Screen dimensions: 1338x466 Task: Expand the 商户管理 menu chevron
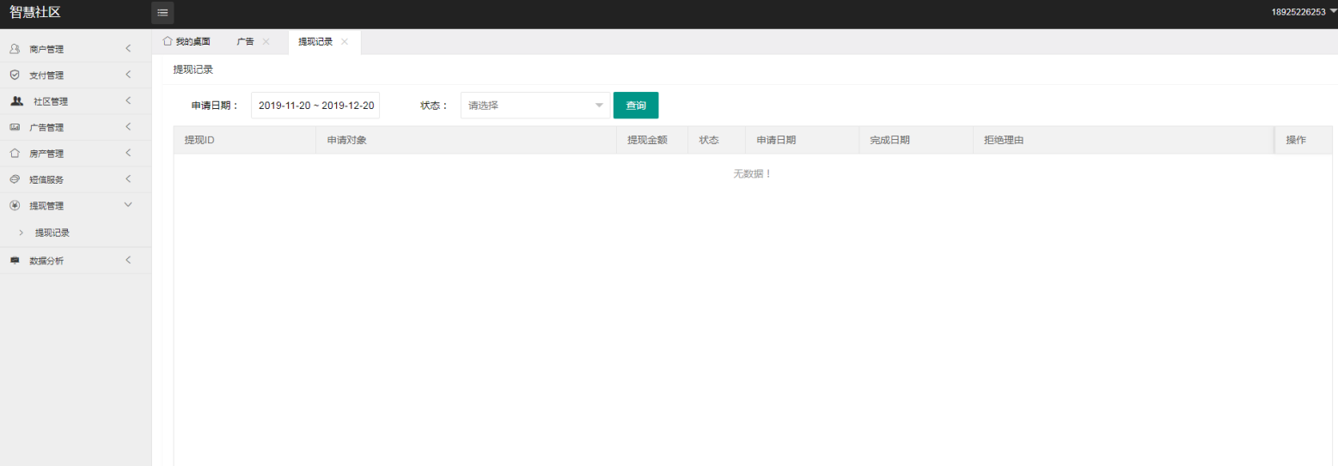128,49
